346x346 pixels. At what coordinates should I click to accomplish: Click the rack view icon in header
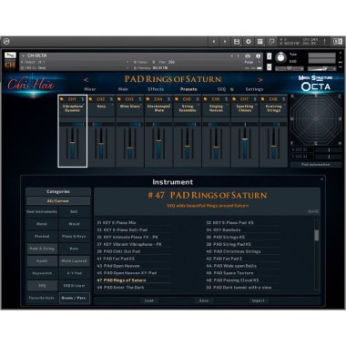pyautogui.click(x=260, y=42)
